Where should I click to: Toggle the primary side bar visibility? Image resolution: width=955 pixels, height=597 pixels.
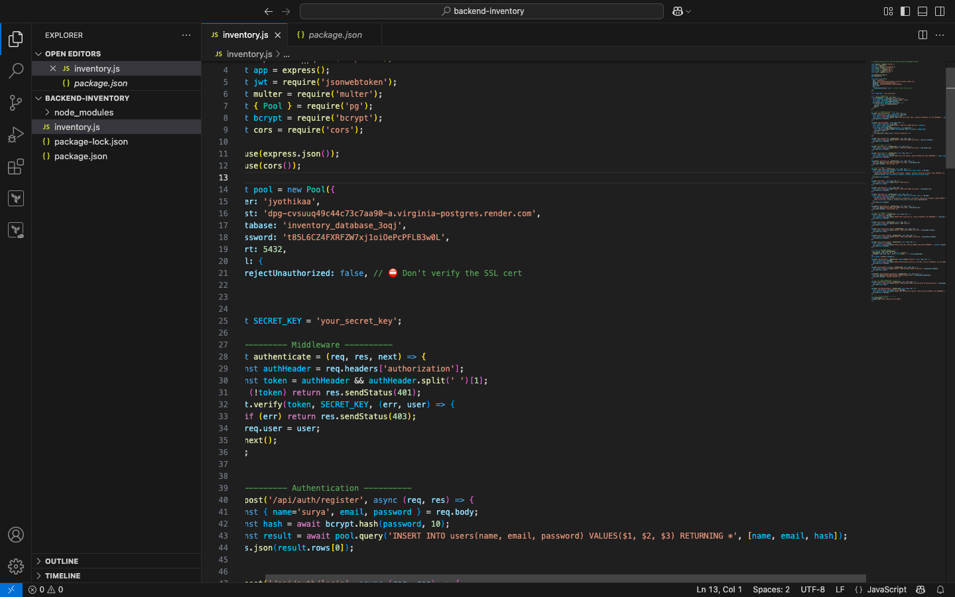click(x=905, y=11)
